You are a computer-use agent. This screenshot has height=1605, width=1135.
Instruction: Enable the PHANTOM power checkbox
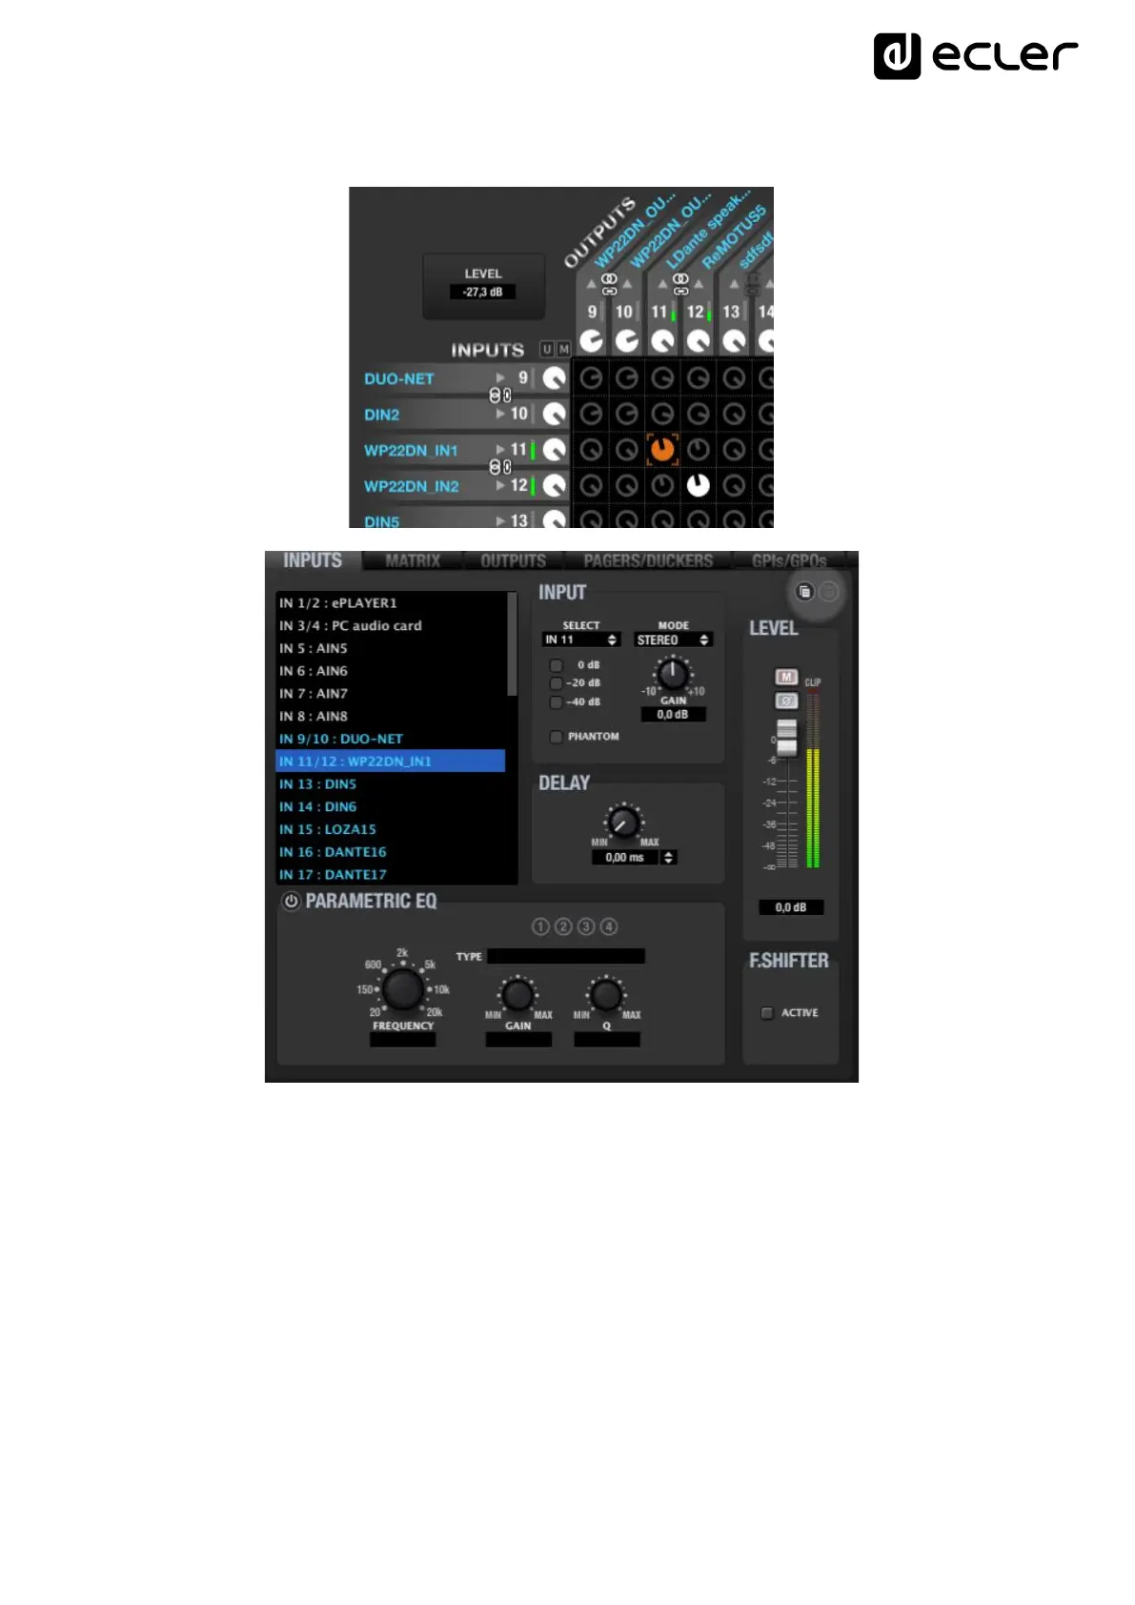(x=556, y=737)
